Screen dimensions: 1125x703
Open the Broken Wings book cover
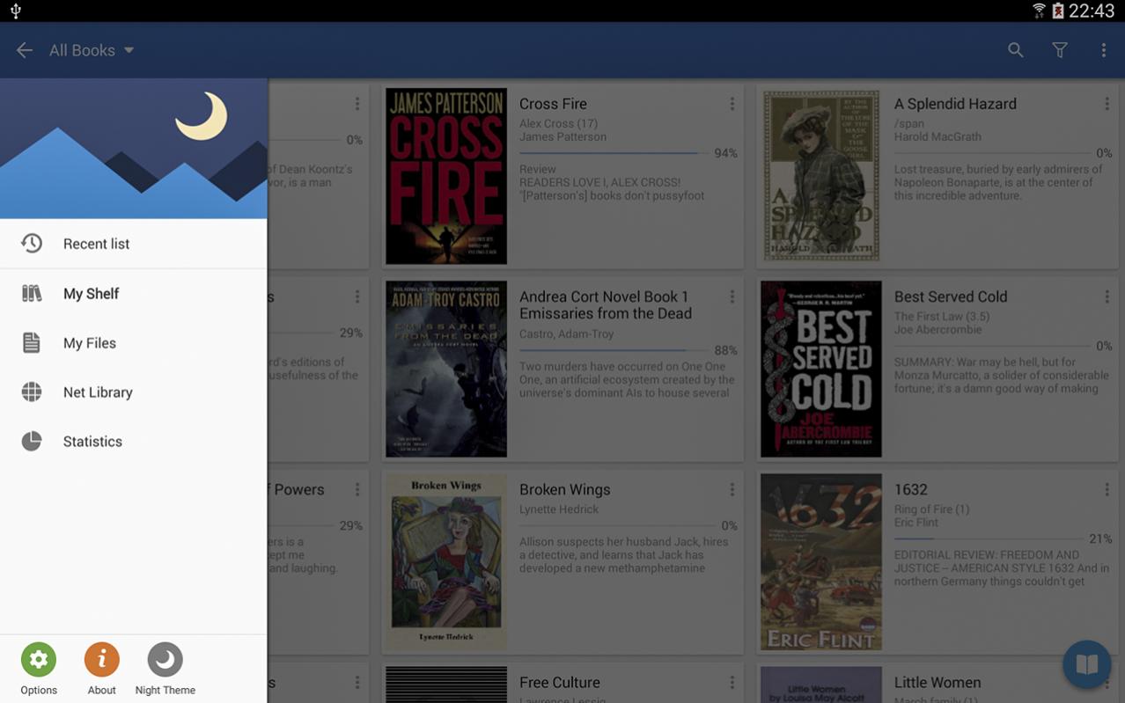446,561
